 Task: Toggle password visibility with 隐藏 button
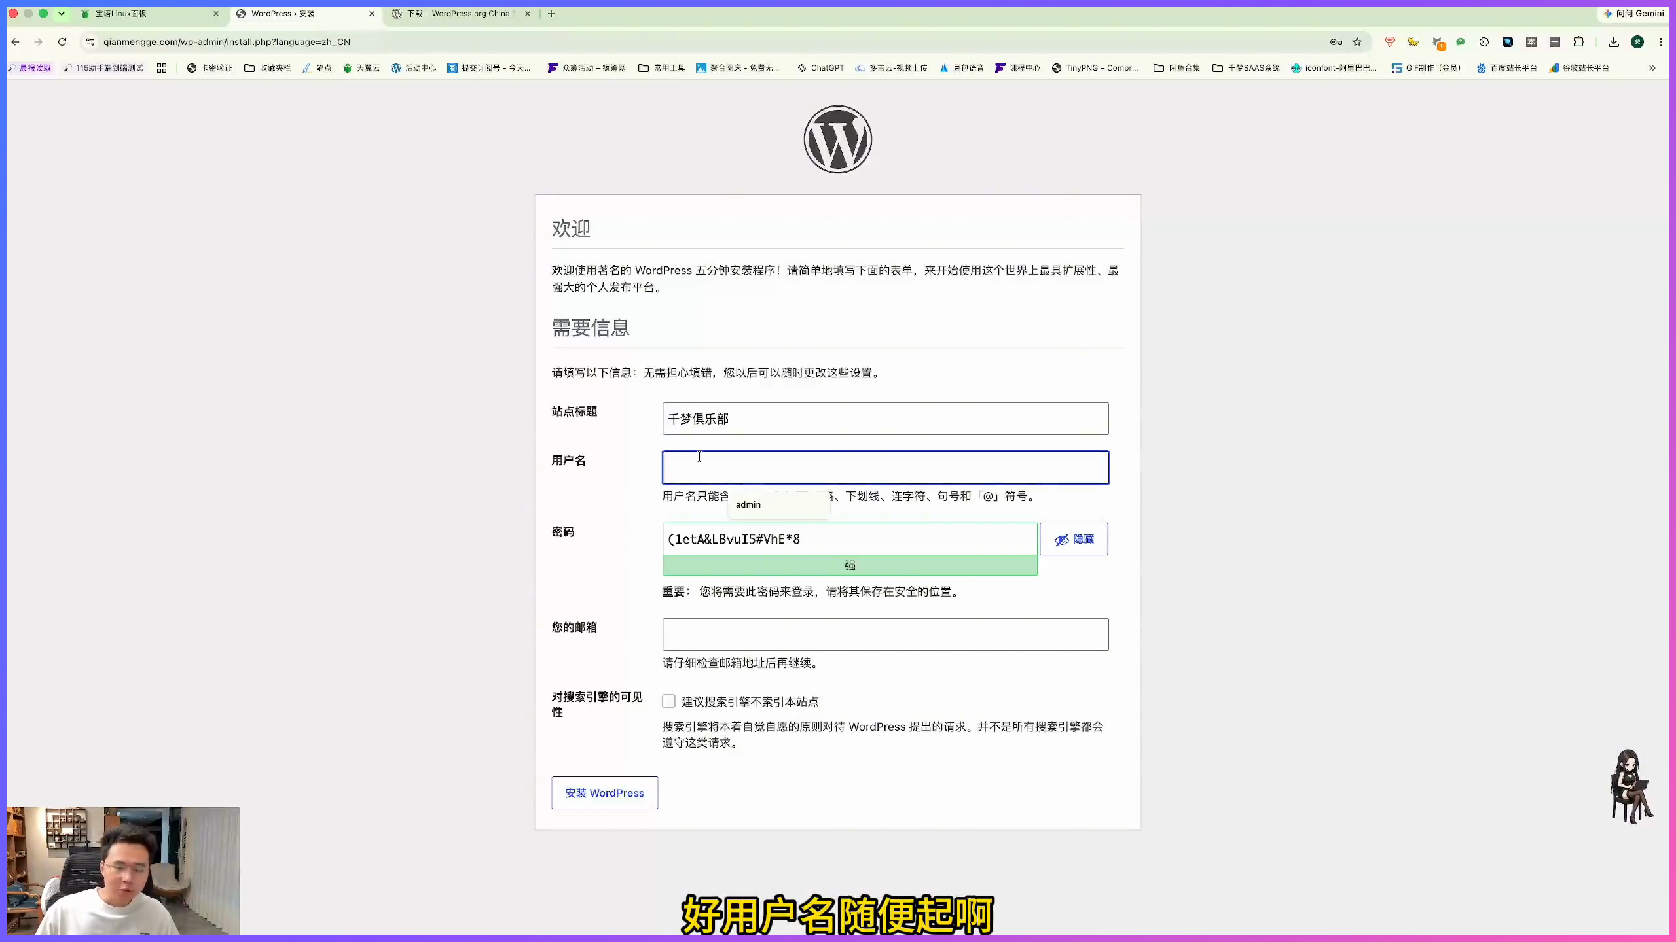coord(1074,539)
